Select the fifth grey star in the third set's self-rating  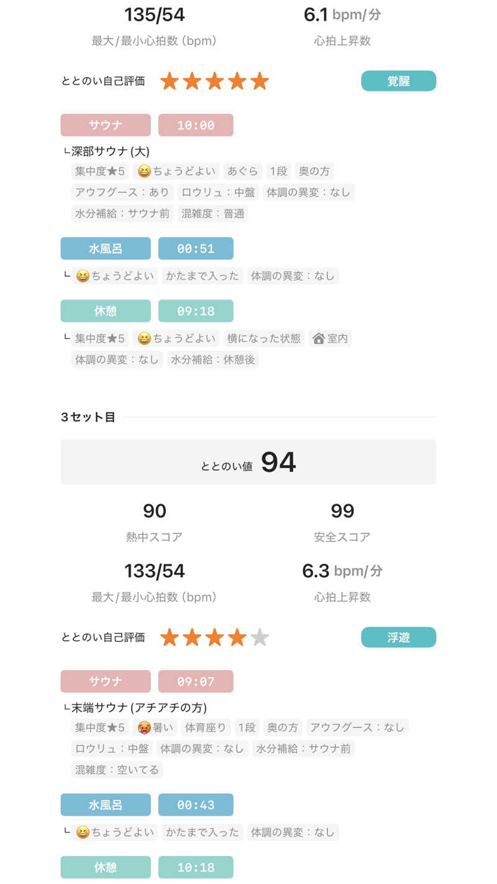point(260,637)
